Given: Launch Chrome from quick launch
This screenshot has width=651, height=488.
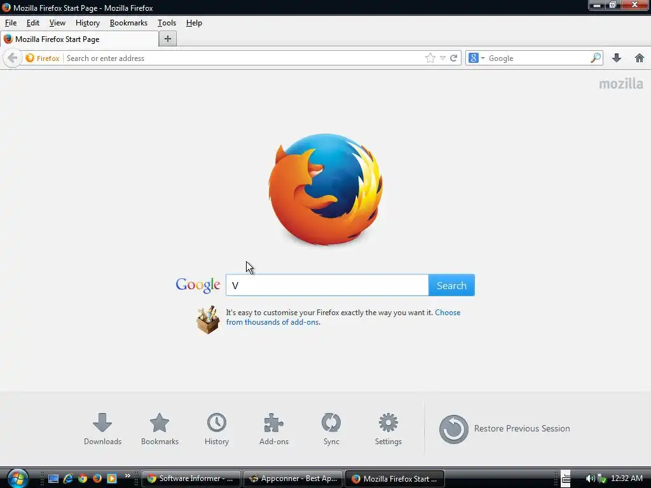Looking at the screenshot, I should pos(83,478).
